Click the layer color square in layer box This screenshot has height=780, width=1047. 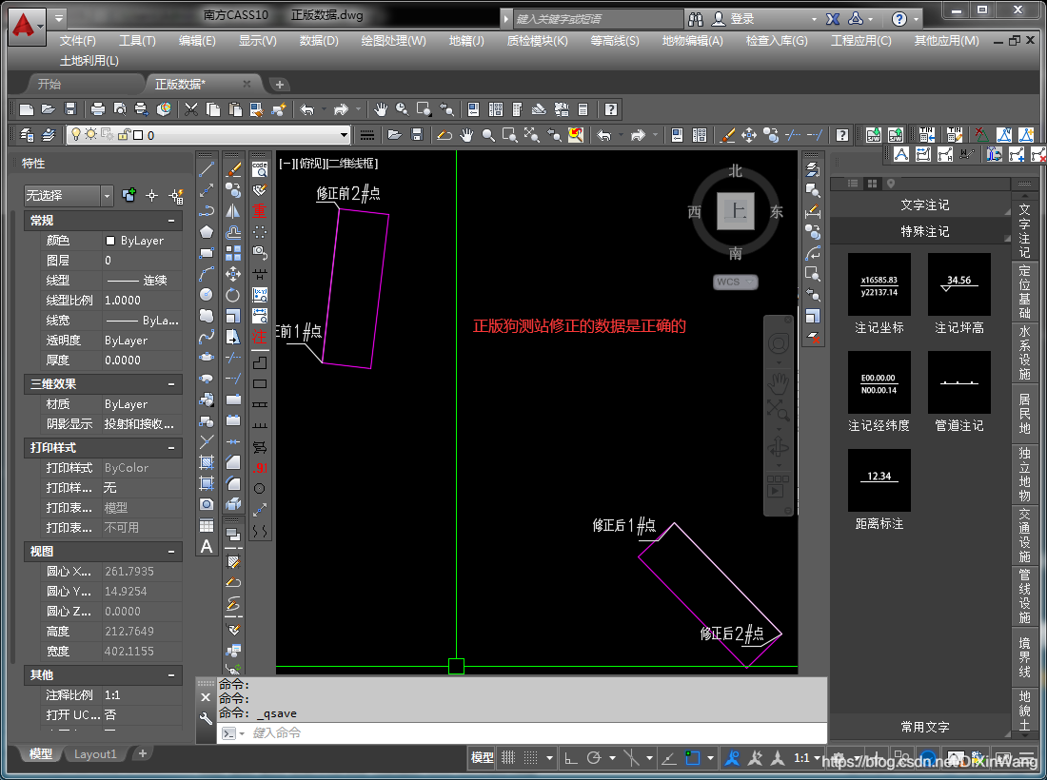click(x=138, y=135)
